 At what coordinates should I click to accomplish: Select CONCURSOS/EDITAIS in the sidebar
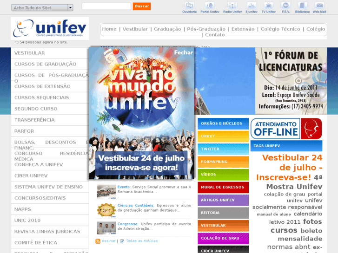pyautogui.click(x=50, y=198)
